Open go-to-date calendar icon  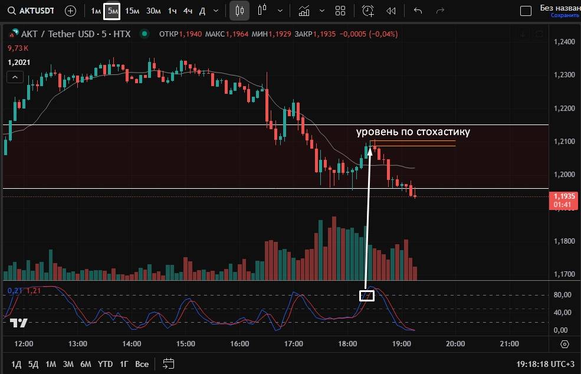(x=169, y=363)
